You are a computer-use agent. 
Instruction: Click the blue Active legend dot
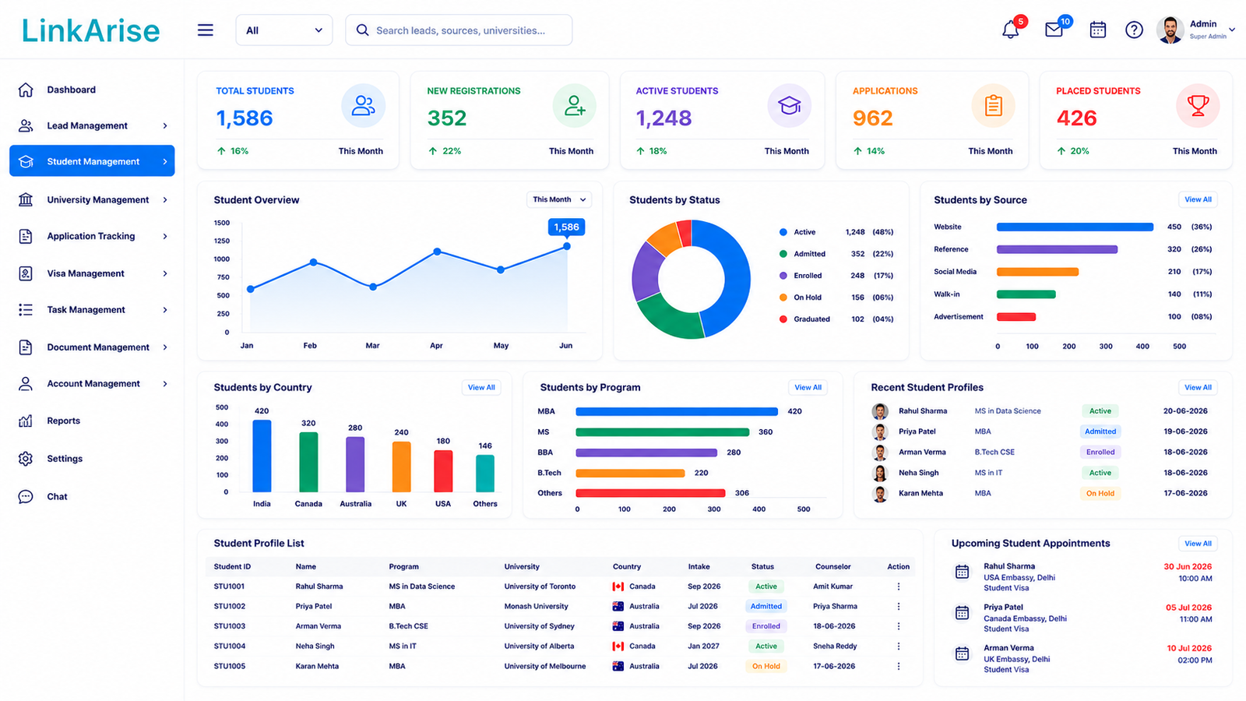point(783,232)
